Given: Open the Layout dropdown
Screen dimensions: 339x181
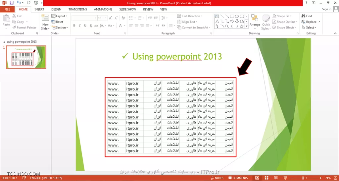Looking at the screenshot, I should 59,16.
